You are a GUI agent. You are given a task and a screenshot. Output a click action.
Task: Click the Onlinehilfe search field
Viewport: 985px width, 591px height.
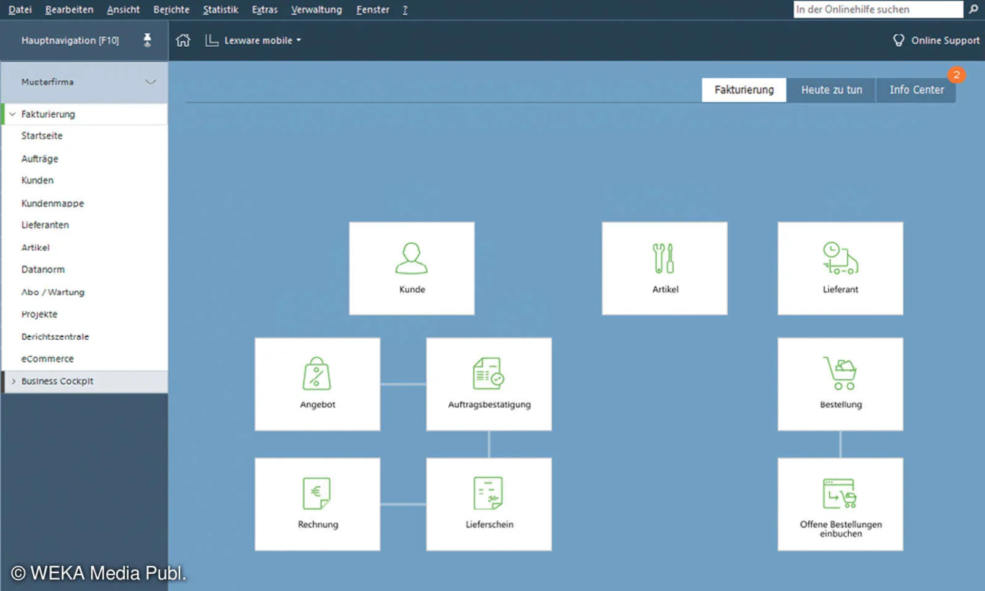coord(877,9)
